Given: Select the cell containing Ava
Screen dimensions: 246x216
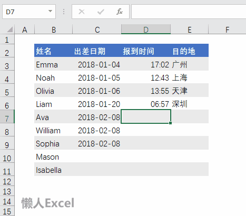Looking at the screenshot, I should [x=53, y=116].
